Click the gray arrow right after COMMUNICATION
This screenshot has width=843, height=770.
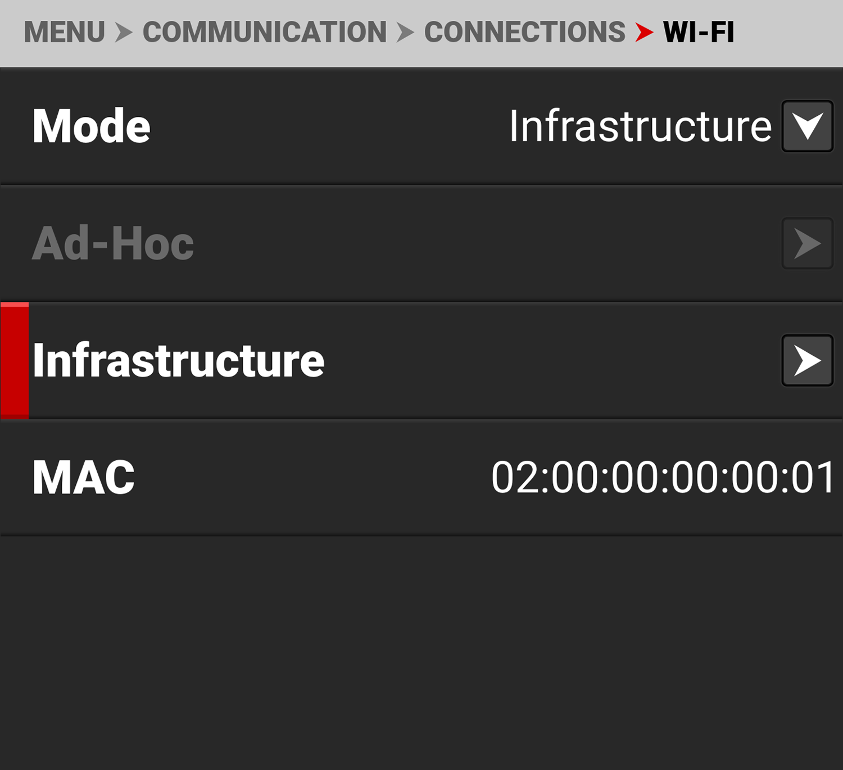pos(405,32)
